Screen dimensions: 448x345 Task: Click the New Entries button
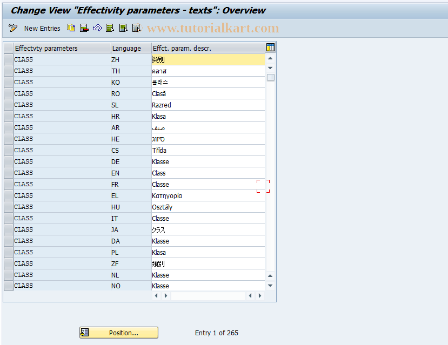[x=42, y=28]
